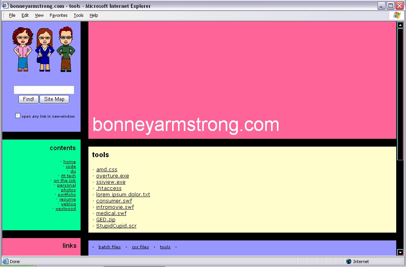Click the Windows flag logo in menu bar
This screenshot has width=406, height=267.
pyautogui.click(x=397, y=15)
